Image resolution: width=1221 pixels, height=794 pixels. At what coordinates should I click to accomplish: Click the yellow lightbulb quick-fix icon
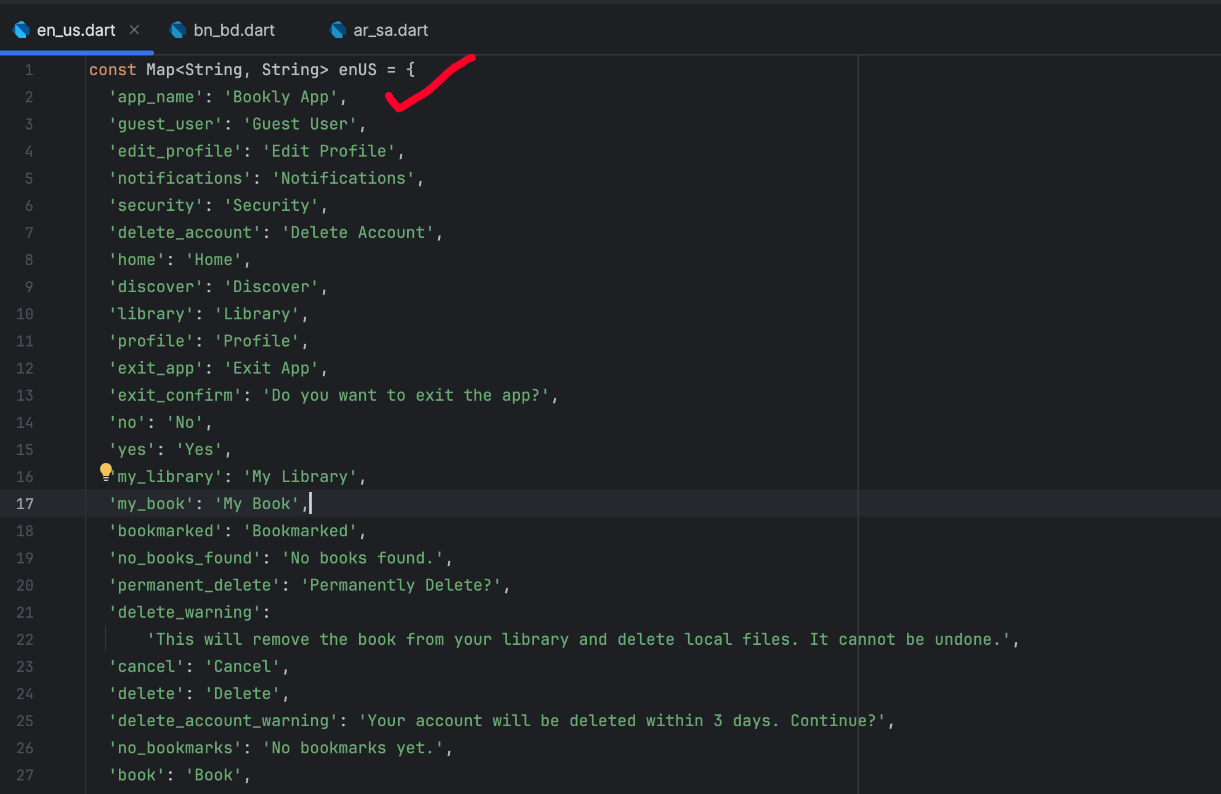106,472
